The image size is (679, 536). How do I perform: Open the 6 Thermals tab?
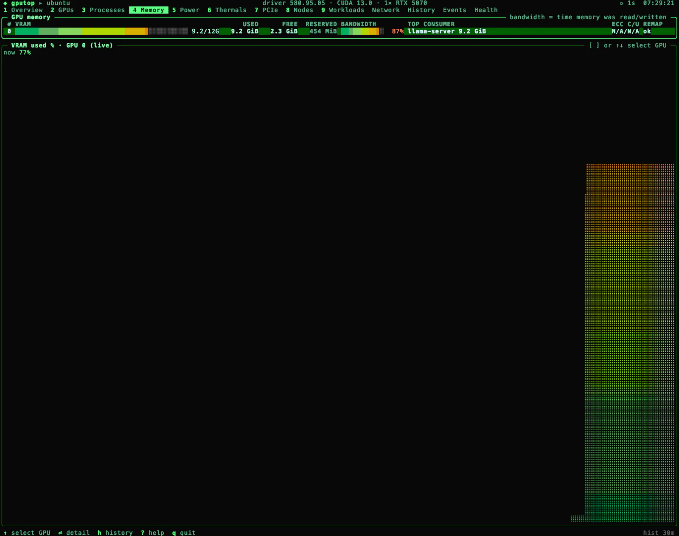tap(227, 10)
